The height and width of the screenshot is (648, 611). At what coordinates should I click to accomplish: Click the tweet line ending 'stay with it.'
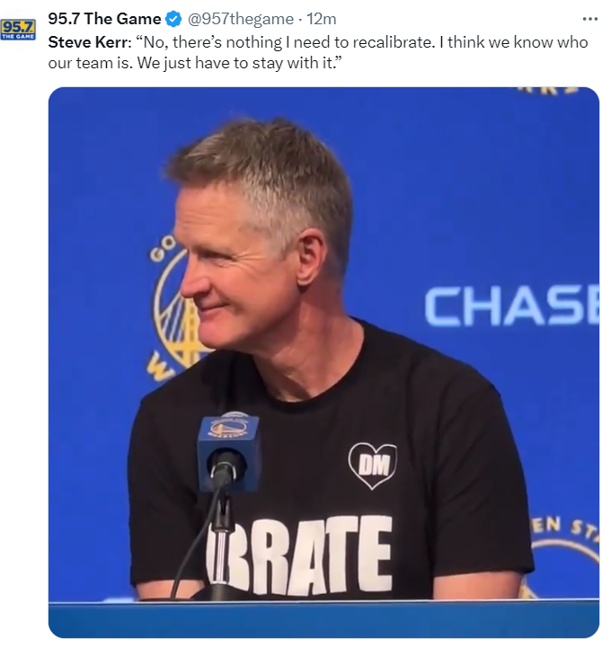coord(195,63)
